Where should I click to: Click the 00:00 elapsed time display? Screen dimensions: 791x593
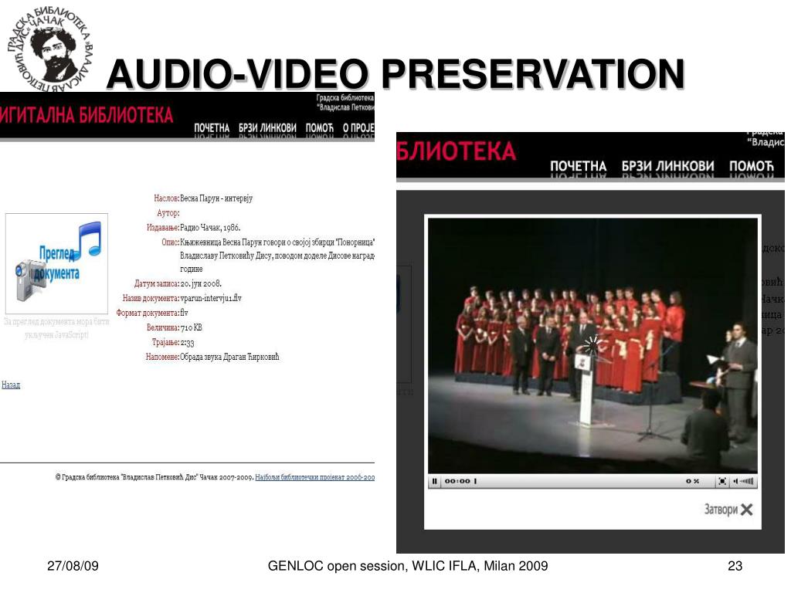click(x=457, y=481)
